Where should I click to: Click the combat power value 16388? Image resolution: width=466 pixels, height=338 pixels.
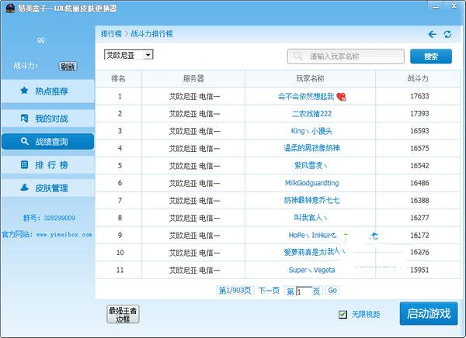coord(419,200)
